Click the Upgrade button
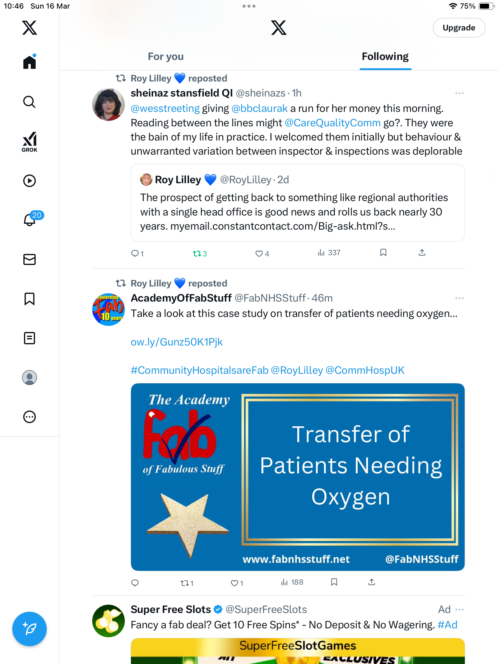The image size is (498, 664). (x=459, y=28)
